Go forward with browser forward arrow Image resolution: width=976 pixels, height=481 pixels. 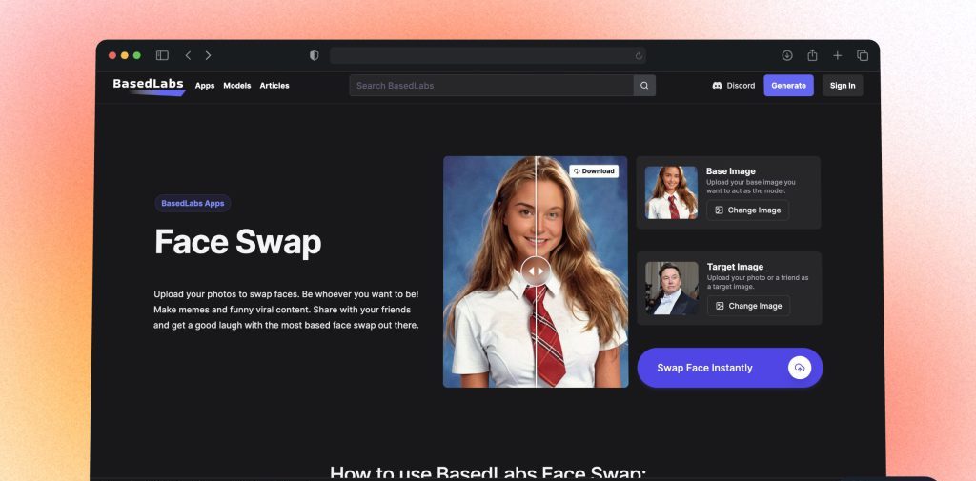(209, 55)
